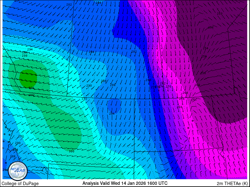Select the 300 contour label

(x=72, y=151)
